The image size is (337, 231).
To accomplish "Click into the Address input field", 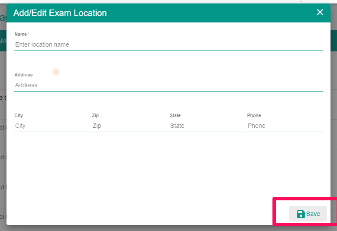I will pyautogui.click(x=168, y=85).
